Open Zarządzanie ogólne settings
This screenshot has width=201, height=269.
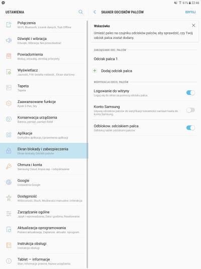coord(44,214)
